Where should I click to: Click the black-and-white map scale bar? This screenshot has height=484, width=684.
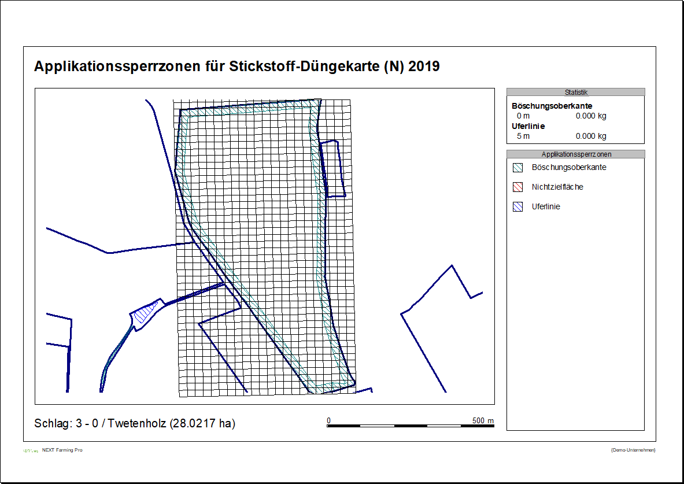tap(411, 426)
